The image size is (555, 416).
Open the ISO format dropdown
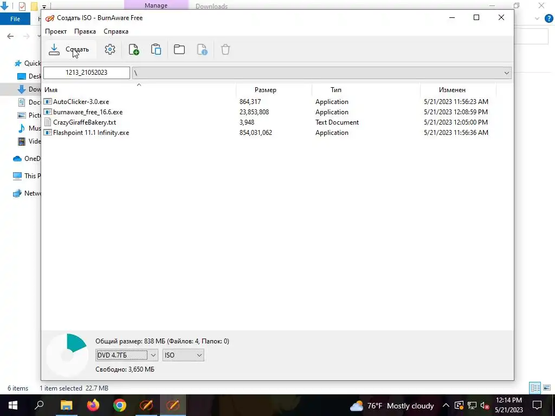point(183,355)
